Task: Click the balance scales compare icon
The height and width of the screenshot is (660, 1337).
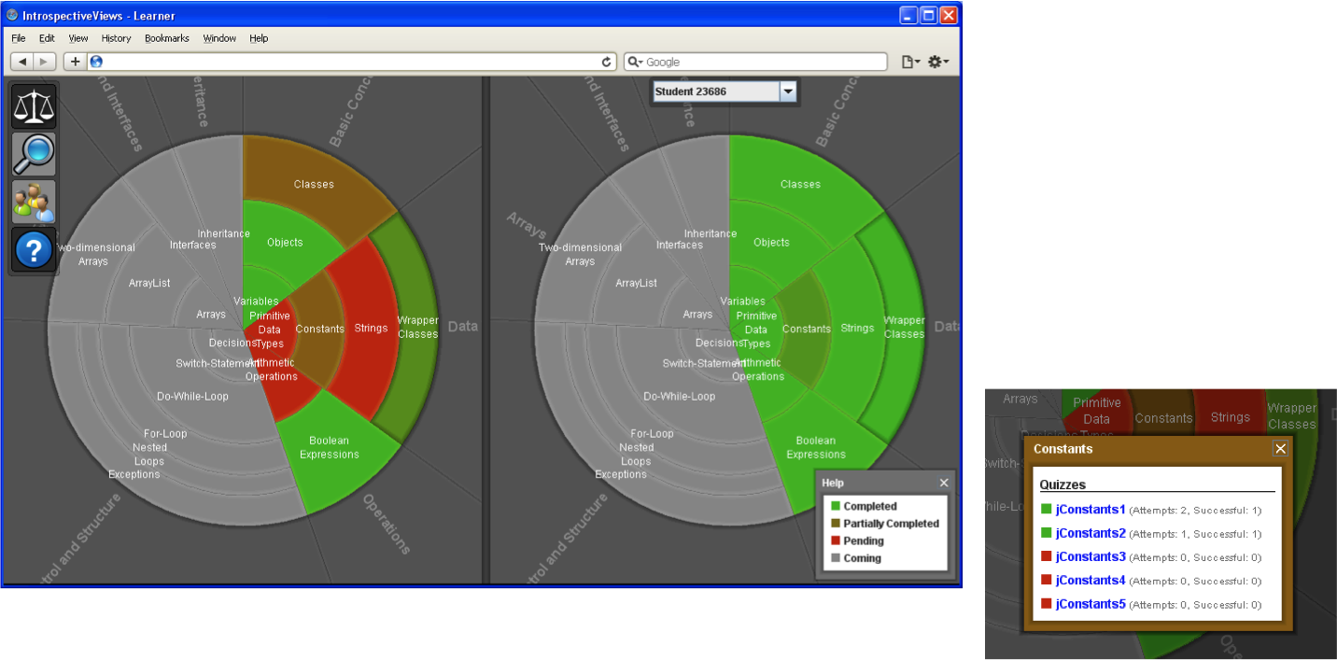Action: (34, 106)
